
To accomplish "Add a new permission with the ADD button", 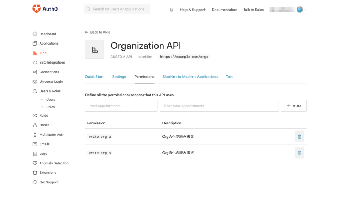I will [293, 105].
